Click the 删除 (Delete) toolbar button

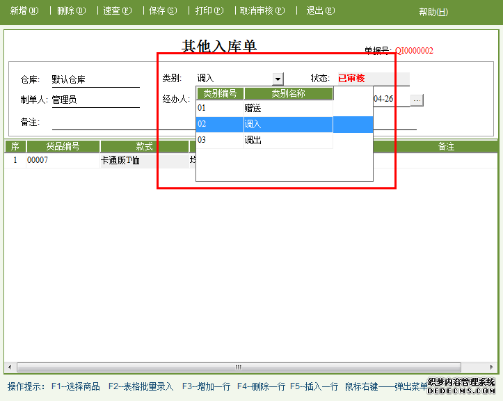[71, 11]
